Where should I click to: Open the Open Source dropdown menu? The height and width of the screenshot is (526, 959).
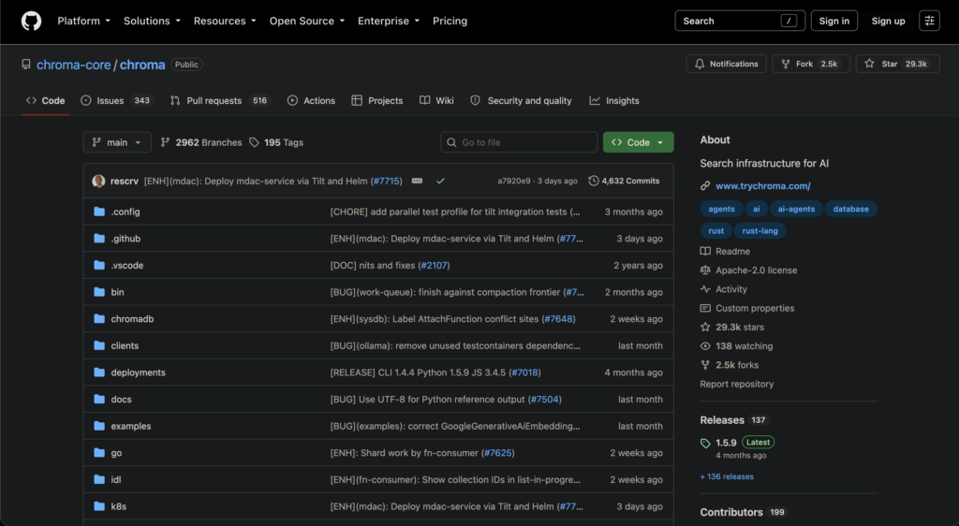point(307,21)
